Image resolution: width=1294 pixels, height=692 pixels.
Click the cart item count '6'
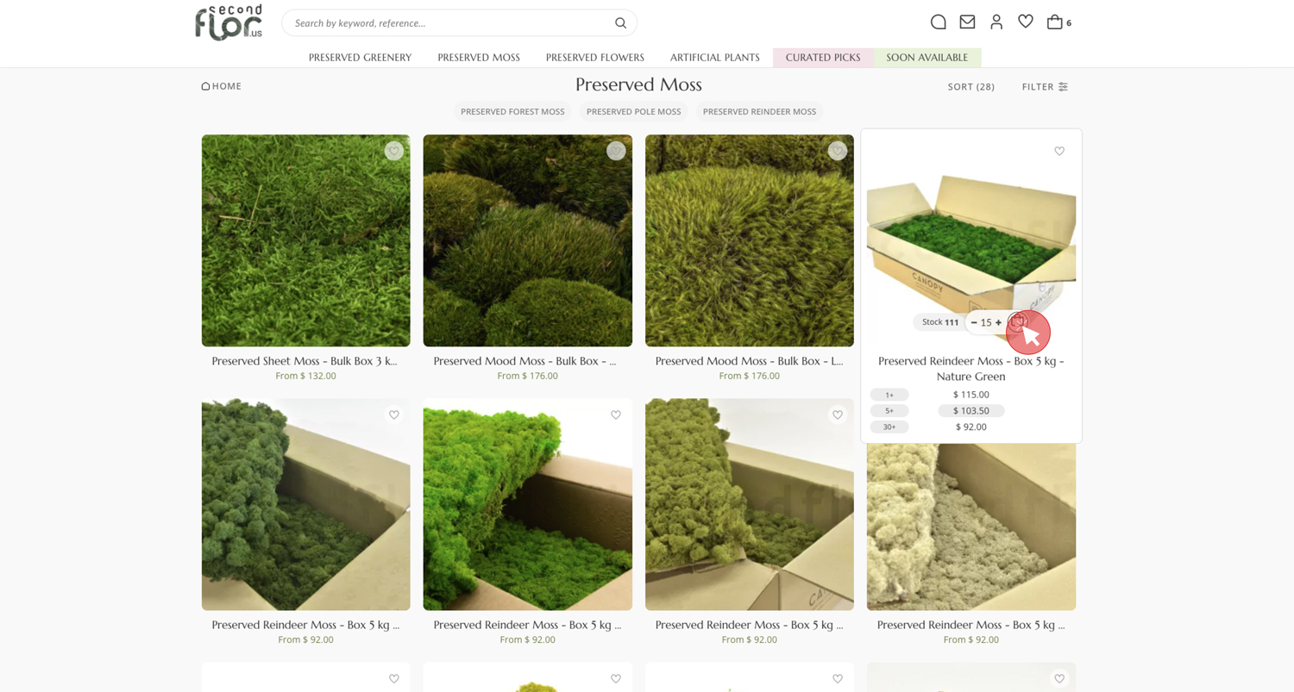[1069, 23]
